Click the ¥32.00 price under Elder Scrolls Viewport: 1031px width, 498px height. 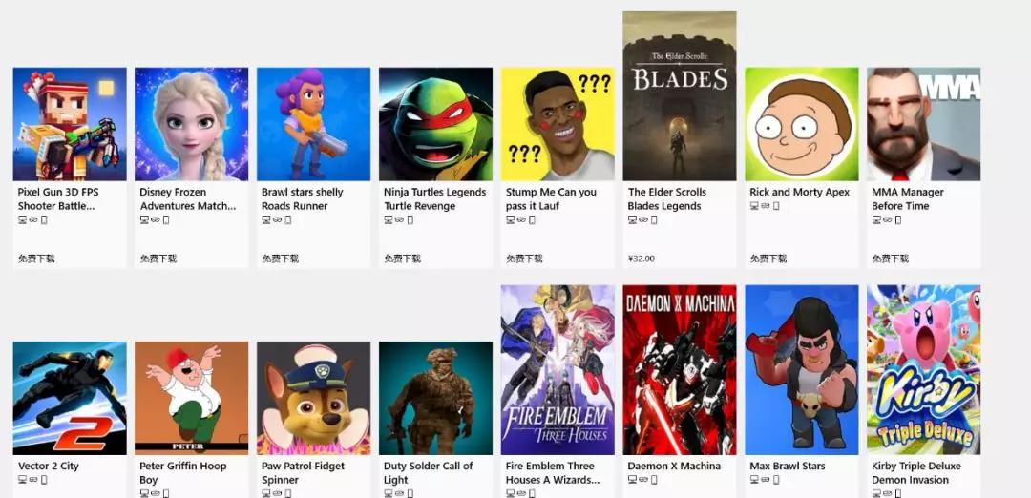coord(642,259)
